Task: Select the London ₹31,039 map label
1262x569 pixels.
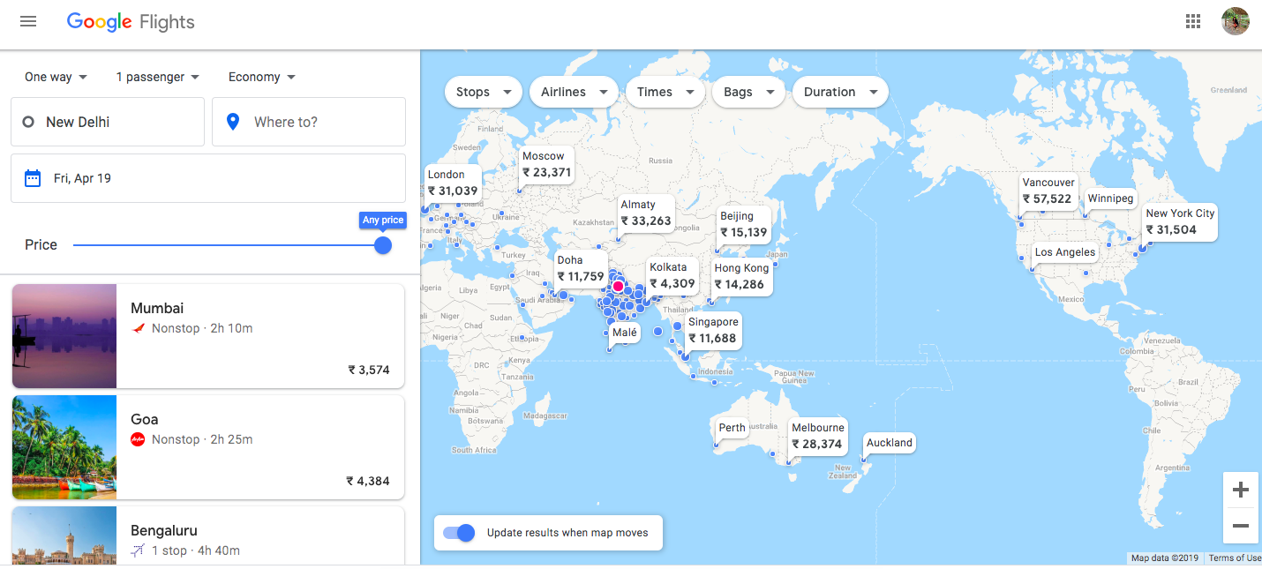Action: click(x=453, y=183)
